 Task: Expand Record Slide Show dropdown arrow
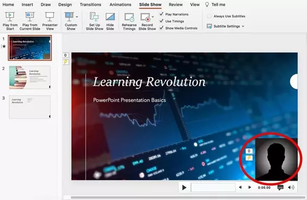point(152,17)
